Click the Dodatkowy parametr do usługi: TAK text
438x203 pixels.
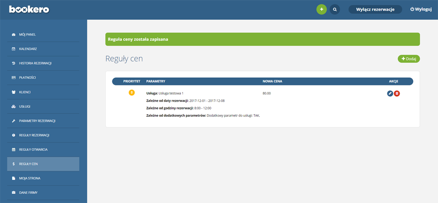coord(233,115)
